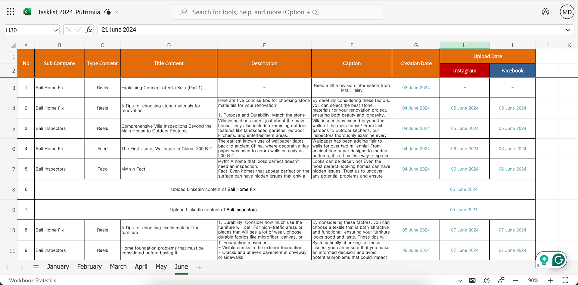Zoom out with the minus button
The width and height of the screenshot is (578, 285).
515,280
